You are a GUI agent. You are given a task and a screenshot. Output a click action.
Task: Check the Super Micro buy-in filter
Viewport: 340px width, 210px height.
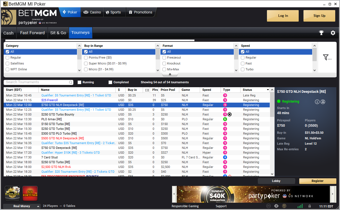tap(86, 63)
